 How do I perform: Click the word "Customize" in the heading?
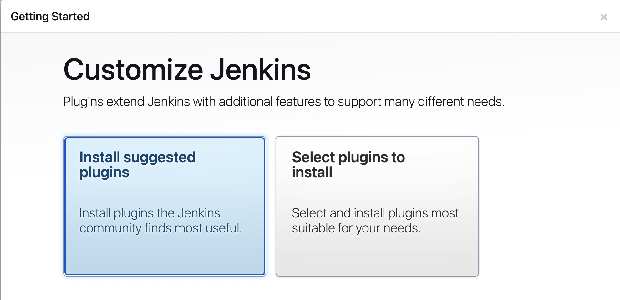pos(133,70)
